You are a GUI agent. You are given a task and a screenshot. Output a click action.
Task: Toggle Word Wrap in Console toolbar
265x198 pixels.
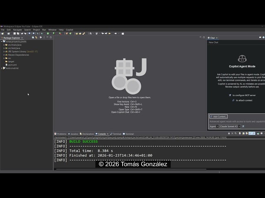click(x=247, y=133)
